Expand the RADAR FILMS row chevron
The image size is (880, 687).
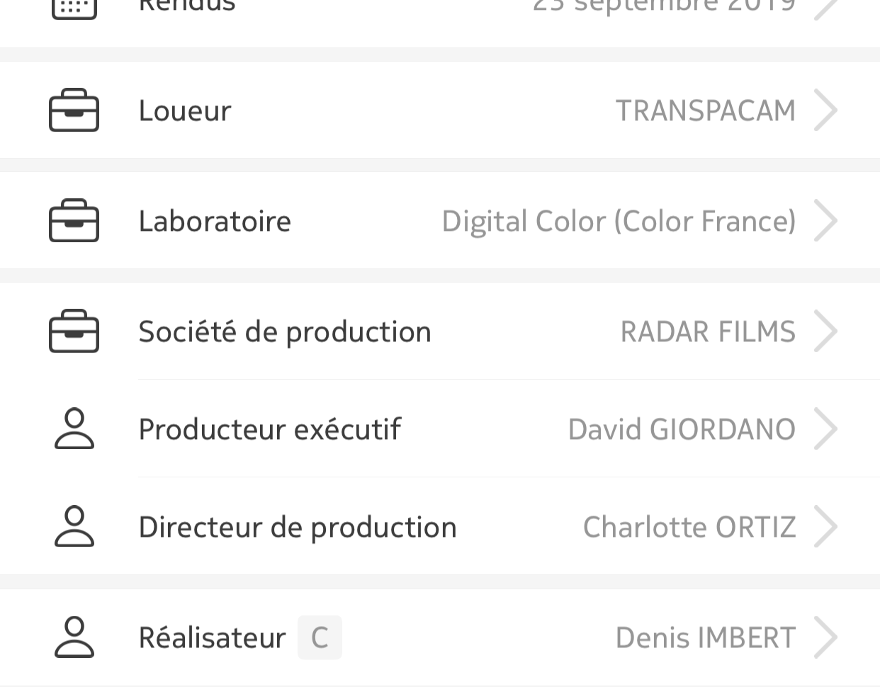825,331
